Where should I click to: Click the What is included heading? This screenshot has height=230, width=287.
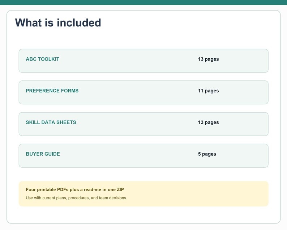[x=58, y=23]
